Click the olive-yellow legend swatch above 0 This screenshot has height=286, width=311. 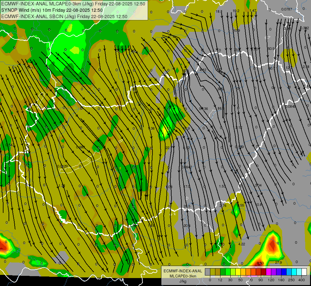click(x=213, y=272)
